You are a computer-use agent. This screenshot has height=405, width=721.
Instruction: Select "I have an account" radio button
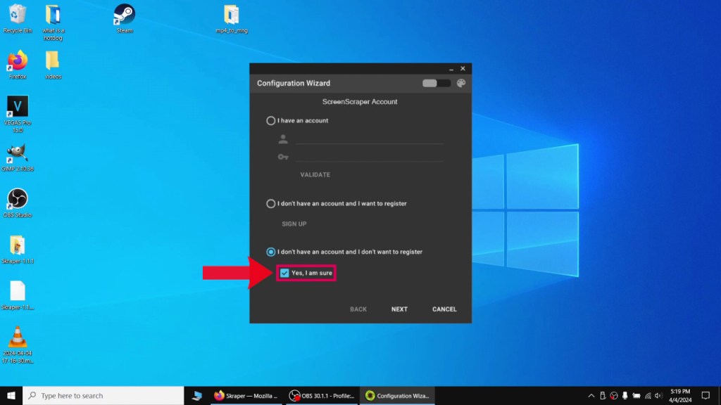271,121
